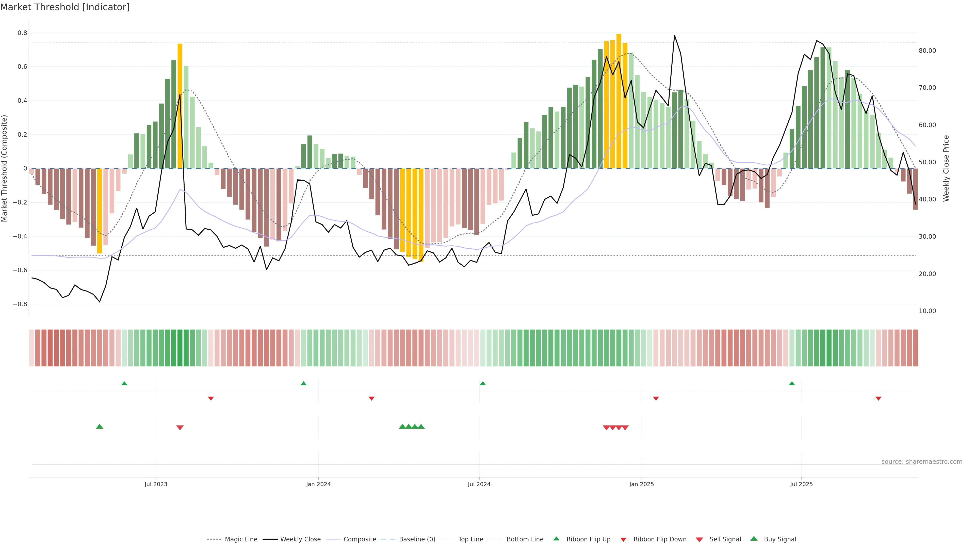Click the Sell Signal legend item

click(x=725, y=539)
